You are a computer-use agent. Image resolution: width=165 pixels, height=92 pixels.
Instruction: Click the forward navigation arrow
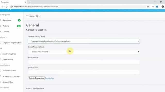2,7
